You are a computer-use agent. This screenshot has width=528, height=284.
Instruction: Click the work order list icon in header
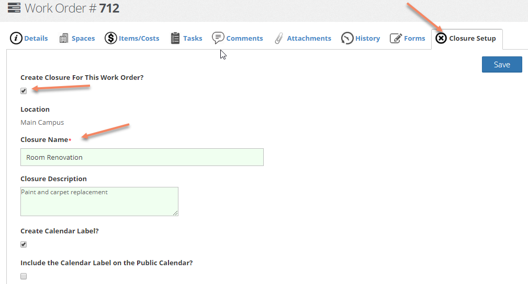(x=14, y=8)
